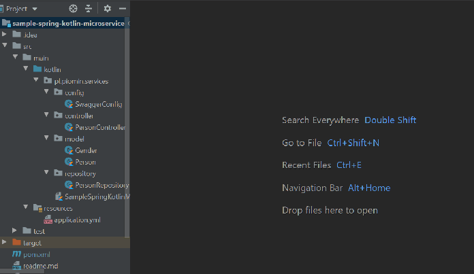Click the locate/select opened file target icon

pyautogui.click(x=74, y=9)
